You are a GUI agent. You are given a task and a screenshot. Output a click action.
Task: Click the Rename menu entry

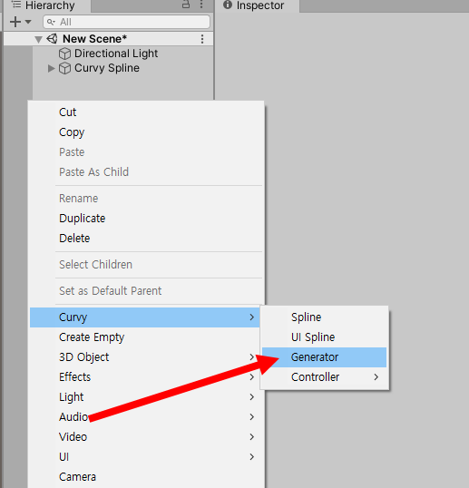click(x=145, y=199)
